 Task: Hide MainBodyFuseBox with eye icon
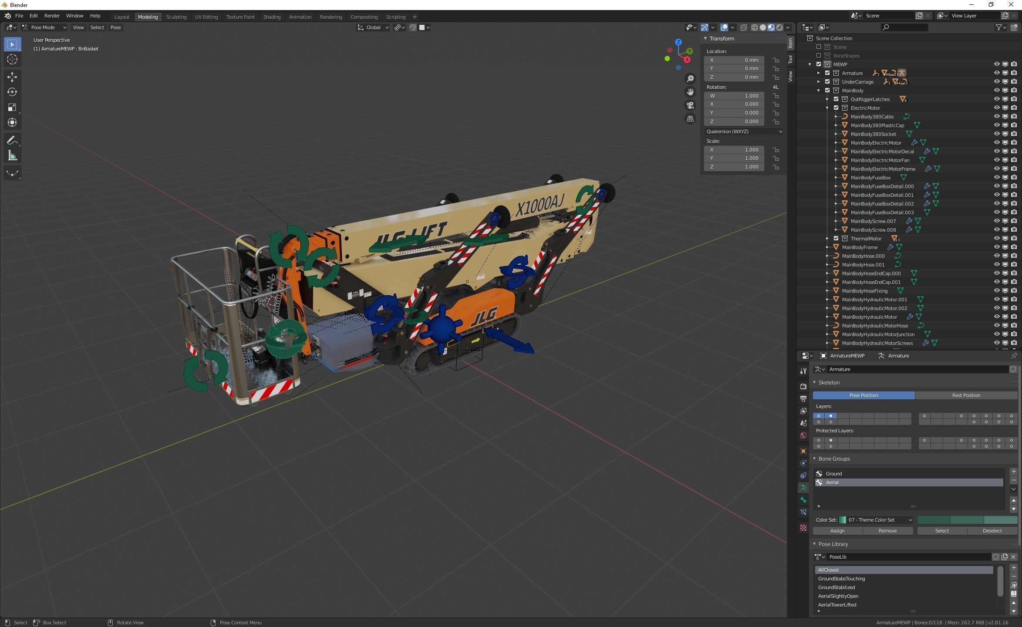pyautogui.click(x=996, y=177)
